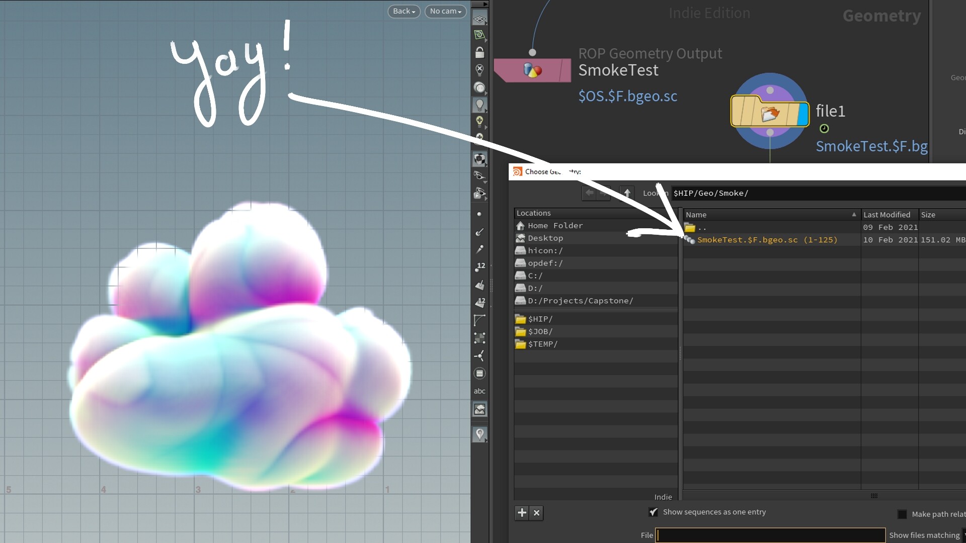Open the Back view dropdown

click(404, 11)
